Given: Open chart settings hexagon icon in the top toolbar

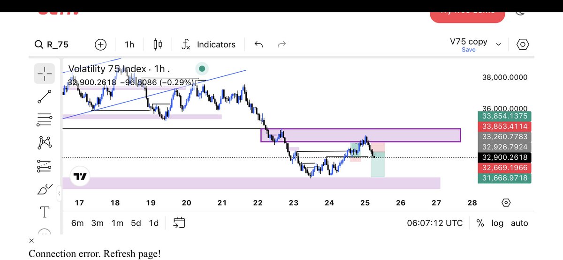Looking at the screenshot, I should 523,45.
